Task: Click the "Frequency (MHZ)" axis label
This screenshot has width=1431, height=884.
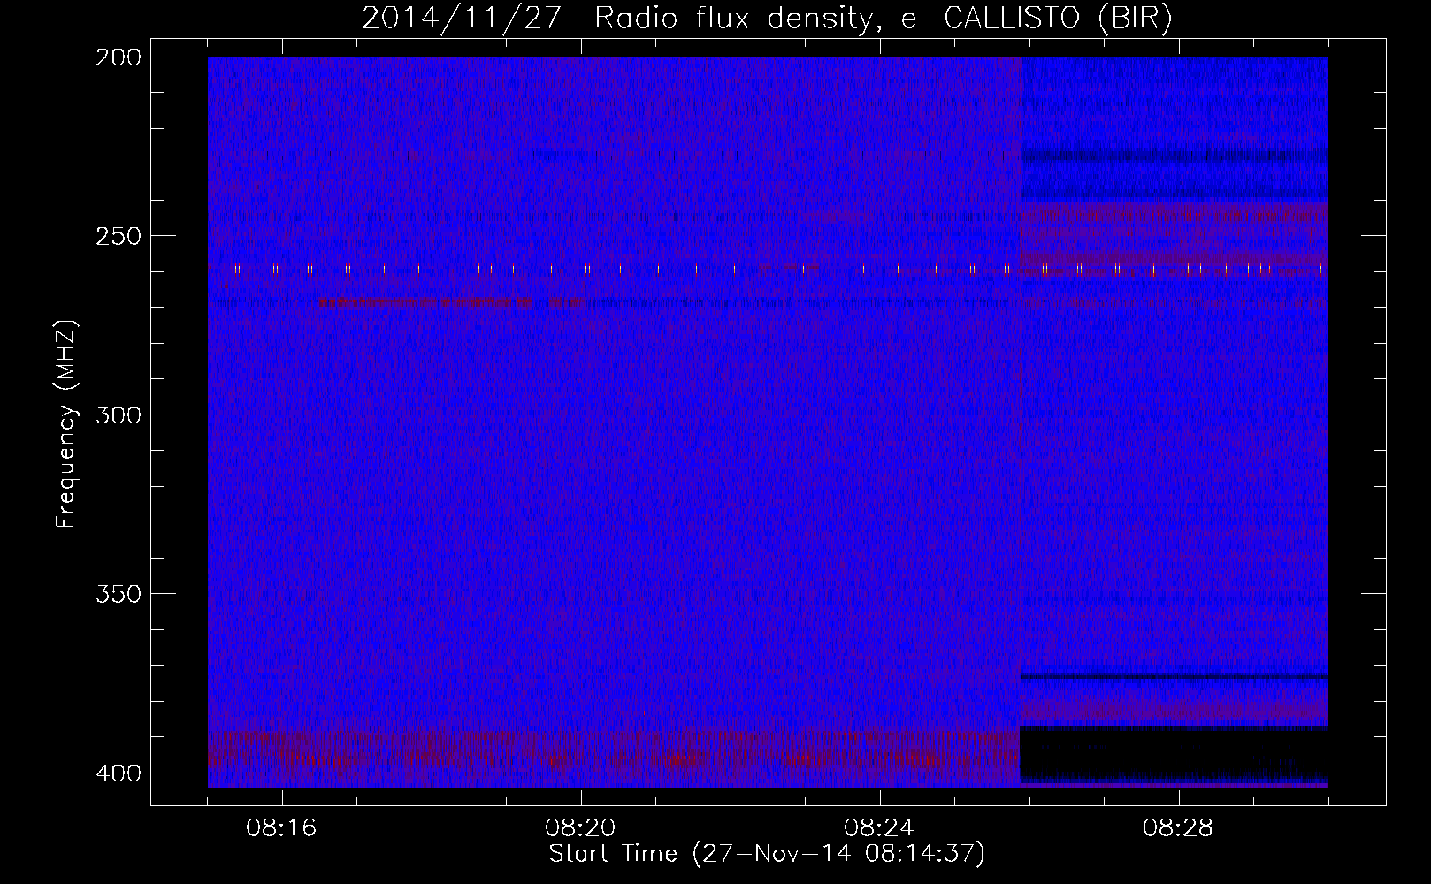Action: tap(66, 424)
